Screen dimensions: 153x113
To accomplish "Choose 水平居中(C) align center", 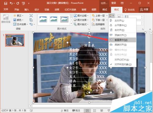I will (x=122, y=25).
